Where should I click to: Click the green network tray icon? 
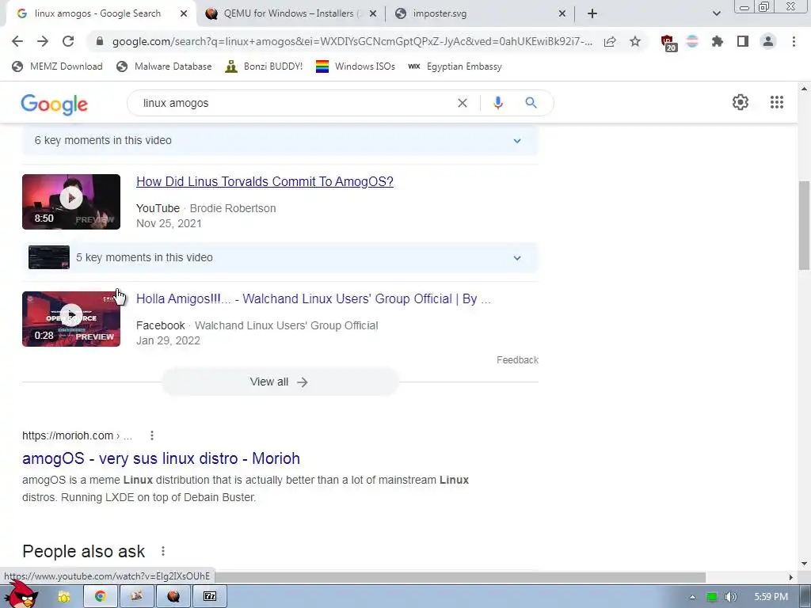pos(712,597)
